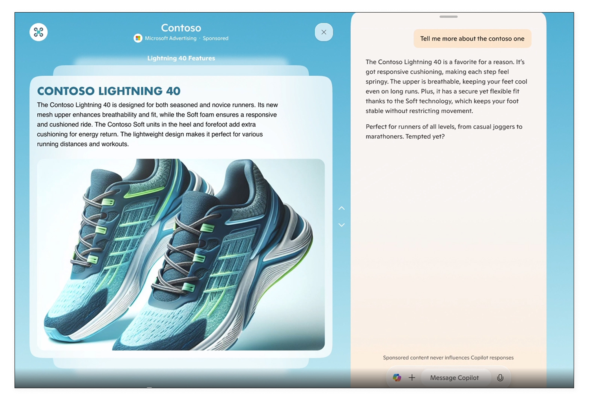The image size is (589, 407).
Task: Click the running shoes product image
Action: tap(181, 254)
